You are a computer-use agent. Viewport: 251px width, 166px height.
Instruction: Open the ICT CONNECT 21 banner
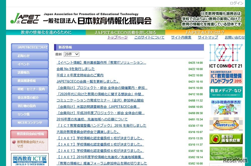(x=226, y=55)
